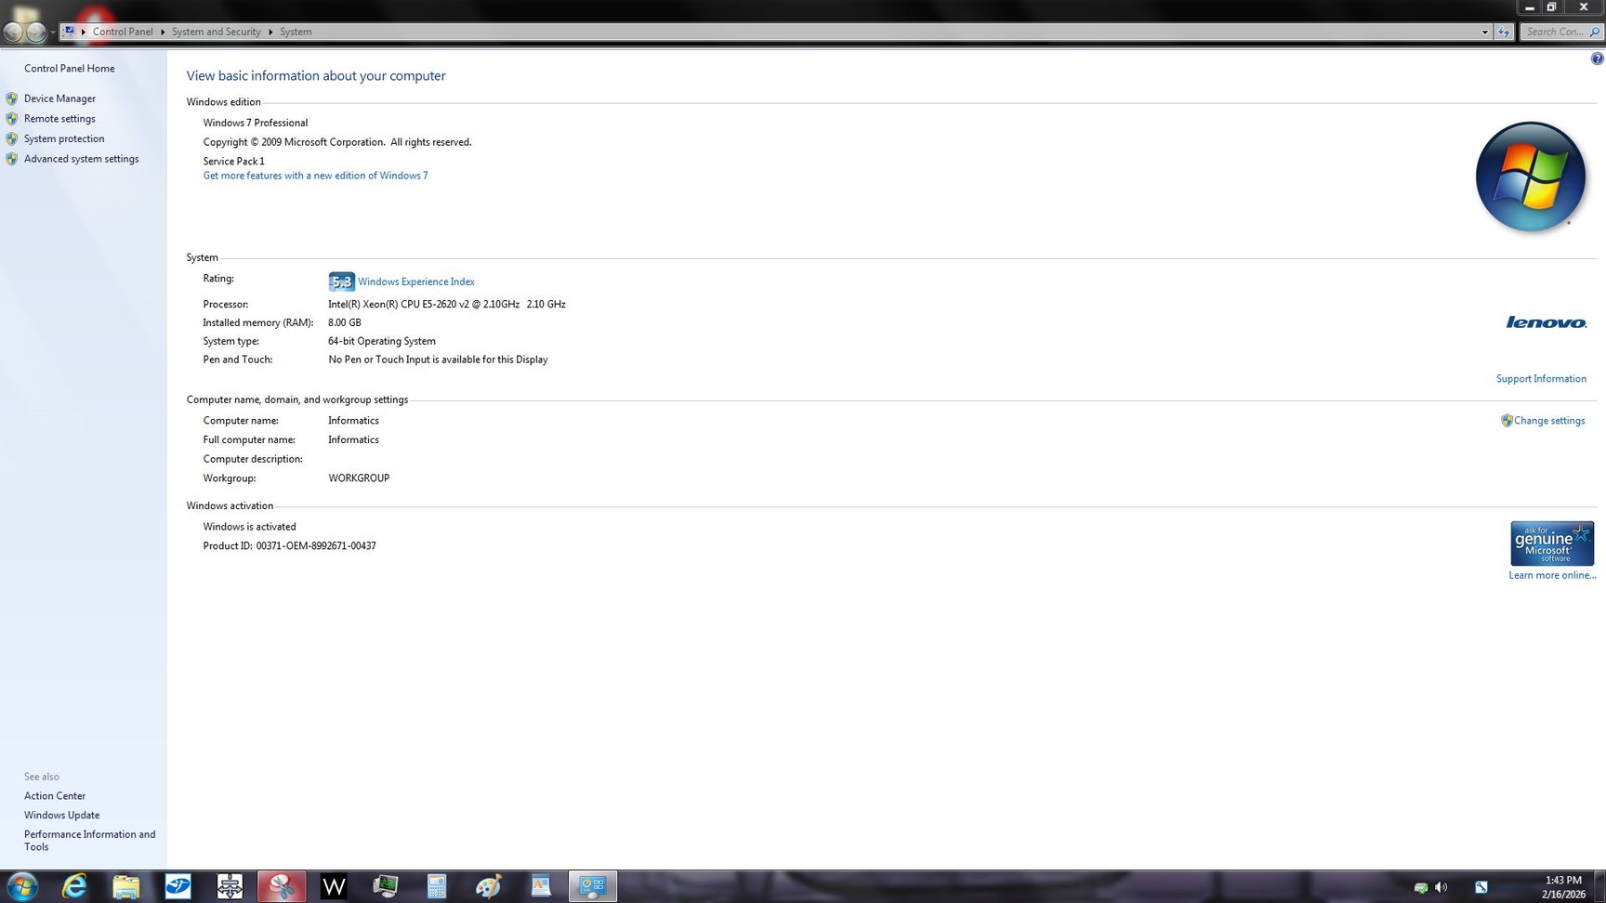The height and width of the screenshot is (903, 1606).
Task: Click Change settings for computer name
Action: (1548, 421)
